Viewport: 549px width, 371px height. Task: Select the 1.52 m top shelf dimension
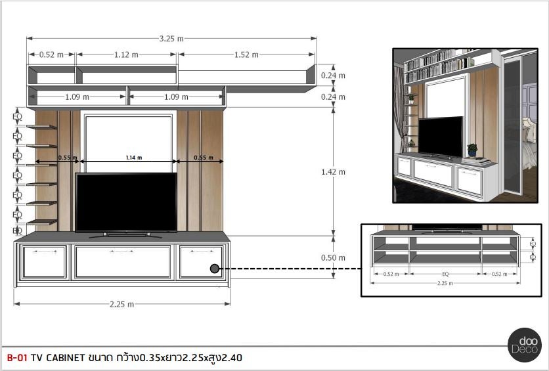(x=246, y=55)
